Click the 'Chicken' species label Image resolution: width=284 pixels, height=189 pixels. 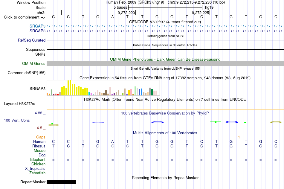click(38, 164)
